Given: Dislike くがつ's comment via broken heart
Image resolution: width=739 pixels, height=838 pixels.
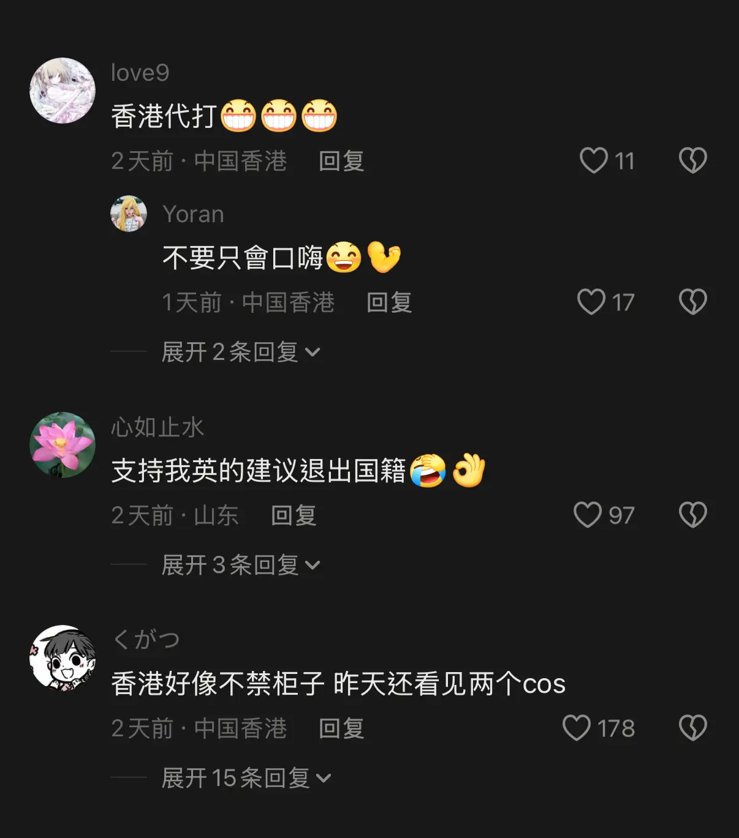Looking at the screenshot, I should pos(693,728).
